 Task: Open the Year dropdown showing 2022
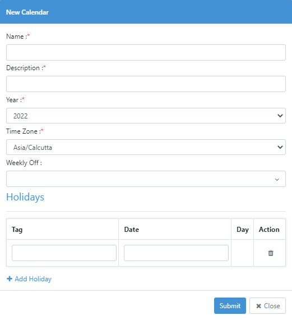point(146,116)
